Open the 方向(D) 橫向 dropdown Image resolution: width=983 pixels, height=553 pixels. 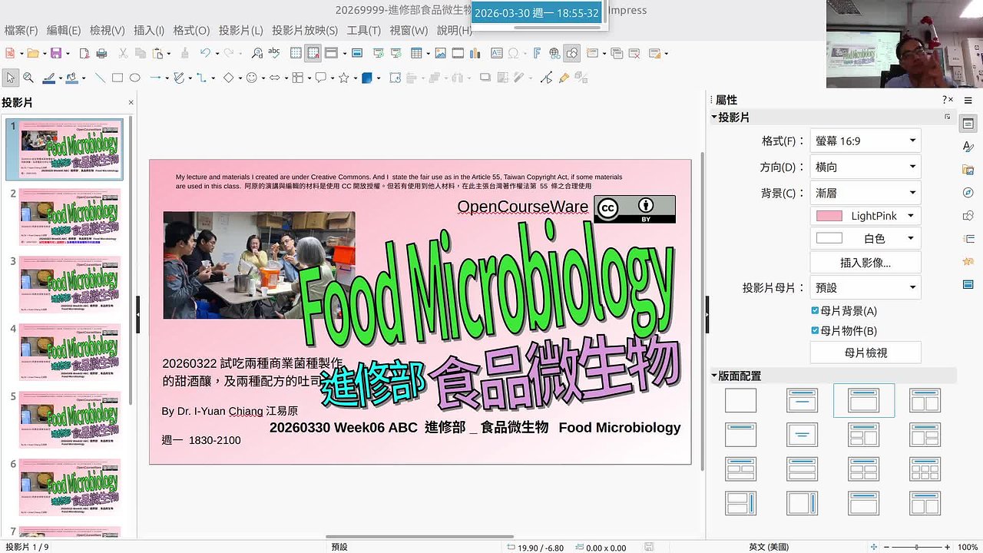(866, 167)
